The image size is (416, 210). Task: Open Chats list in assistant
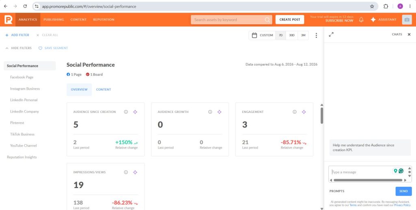tap(397, 35)
